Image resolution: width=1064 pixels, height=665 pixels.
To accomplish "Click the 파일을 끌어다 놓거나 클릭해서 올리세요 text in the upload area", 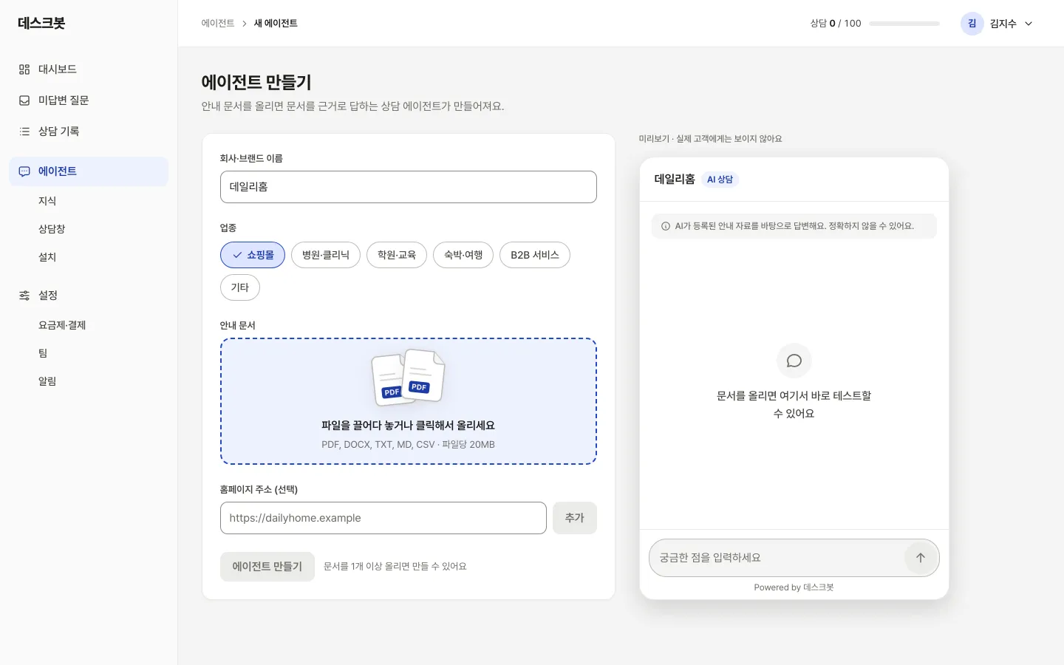I will [409, 426].
